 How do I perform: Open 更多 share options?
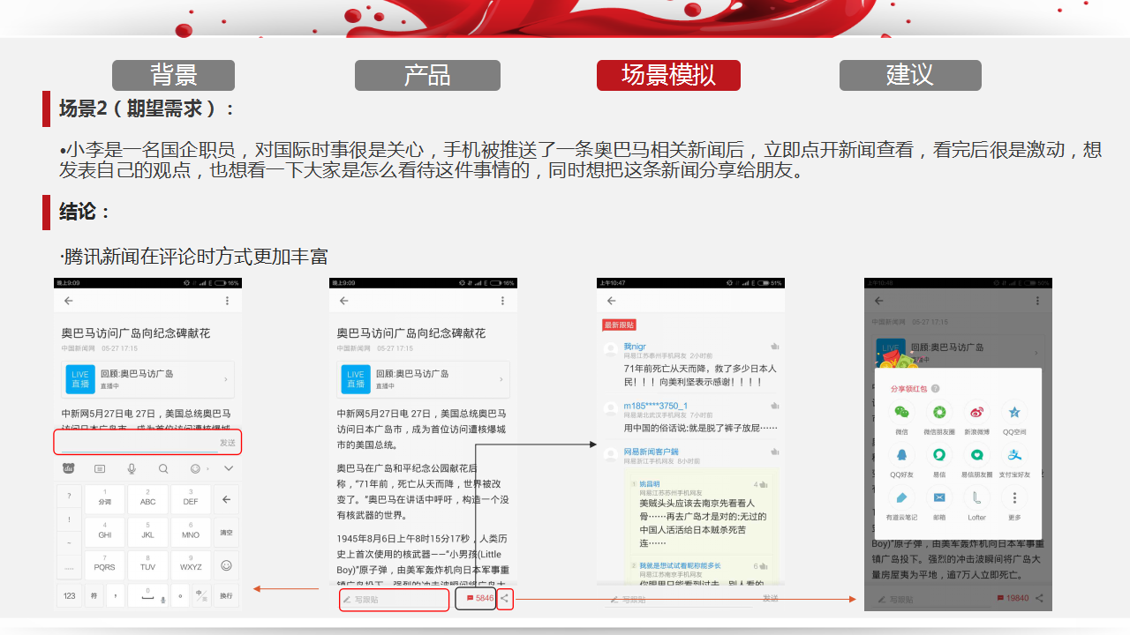(1014, 497)
